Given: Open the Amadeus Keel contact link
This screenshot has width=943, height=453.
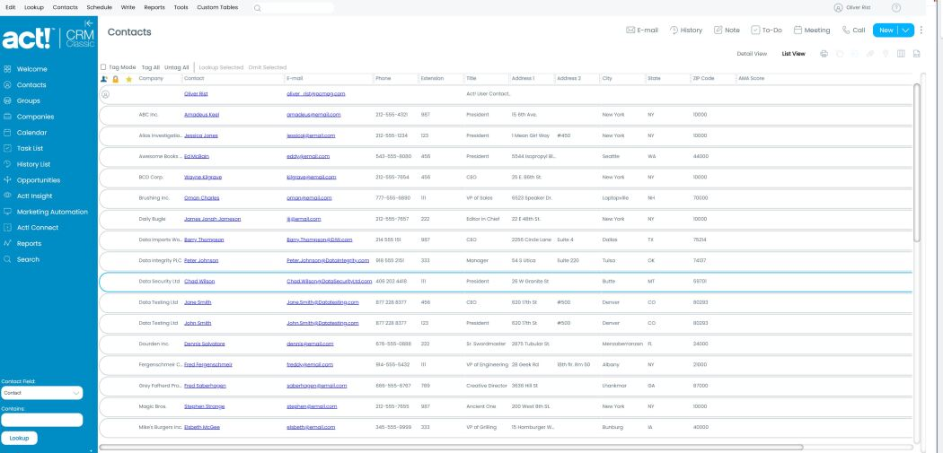Looking at the screenshot, I should pos(201,115).
